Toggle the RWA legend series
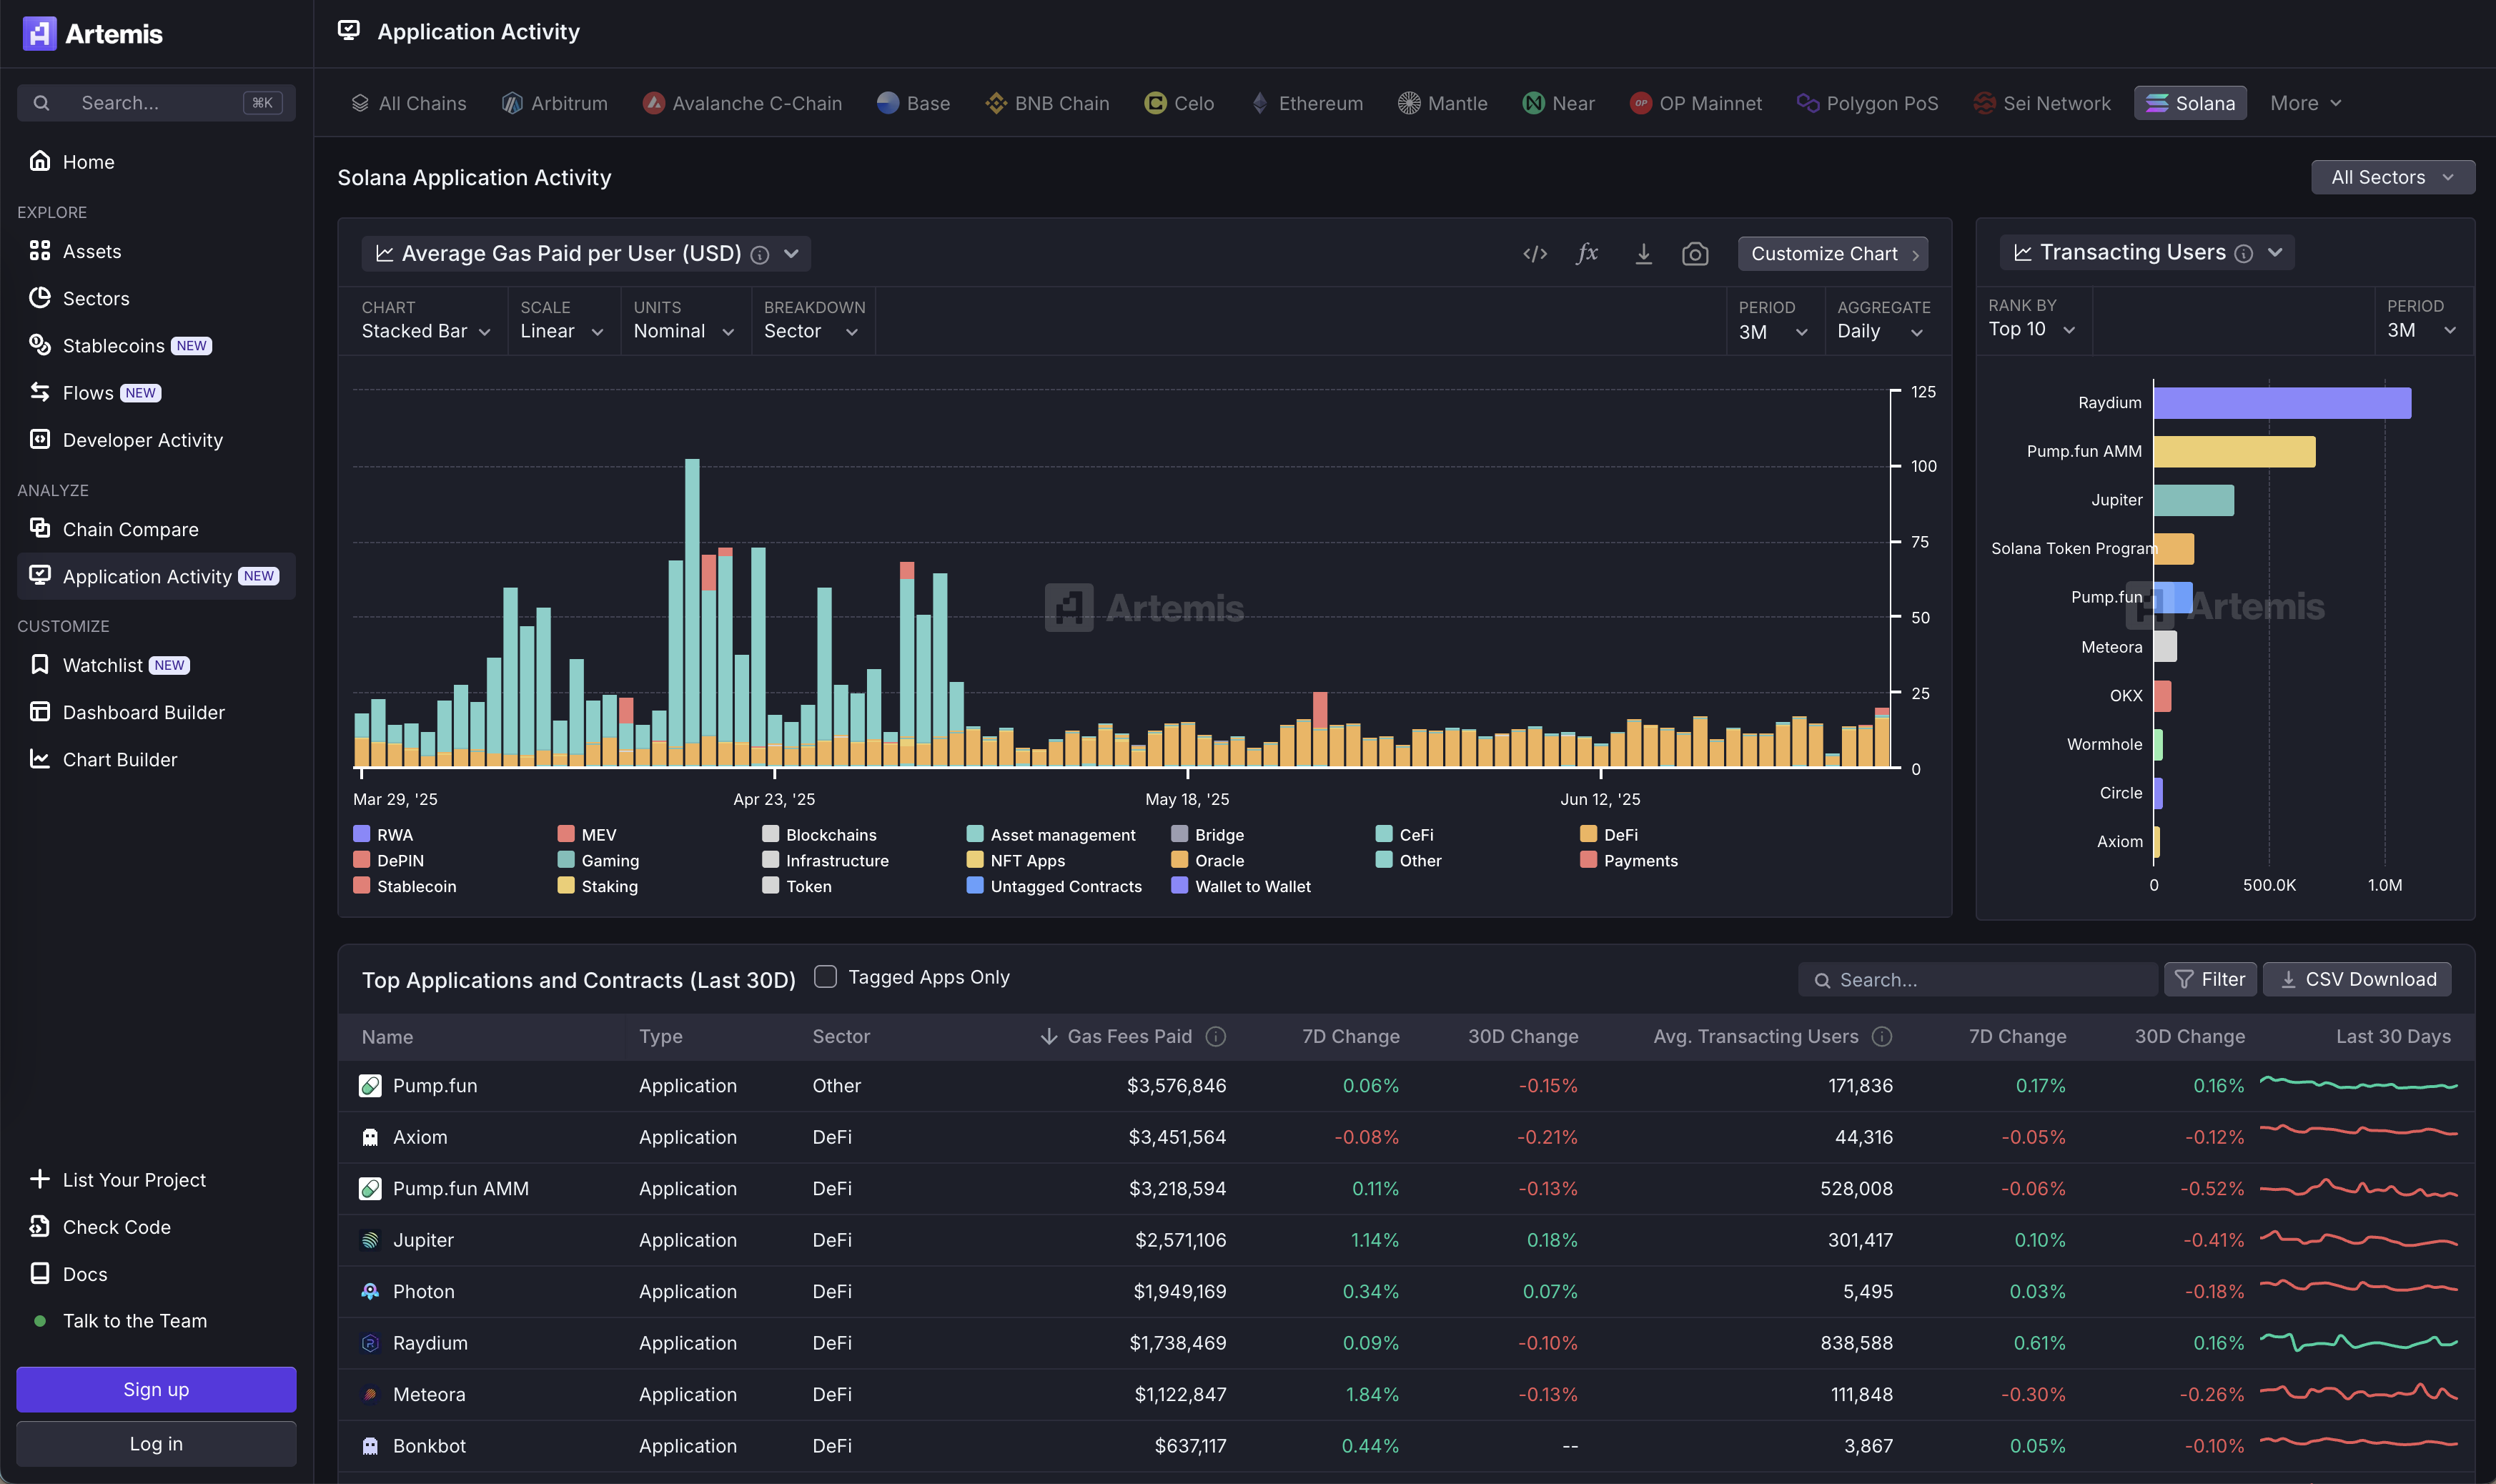 pos(383,834)
